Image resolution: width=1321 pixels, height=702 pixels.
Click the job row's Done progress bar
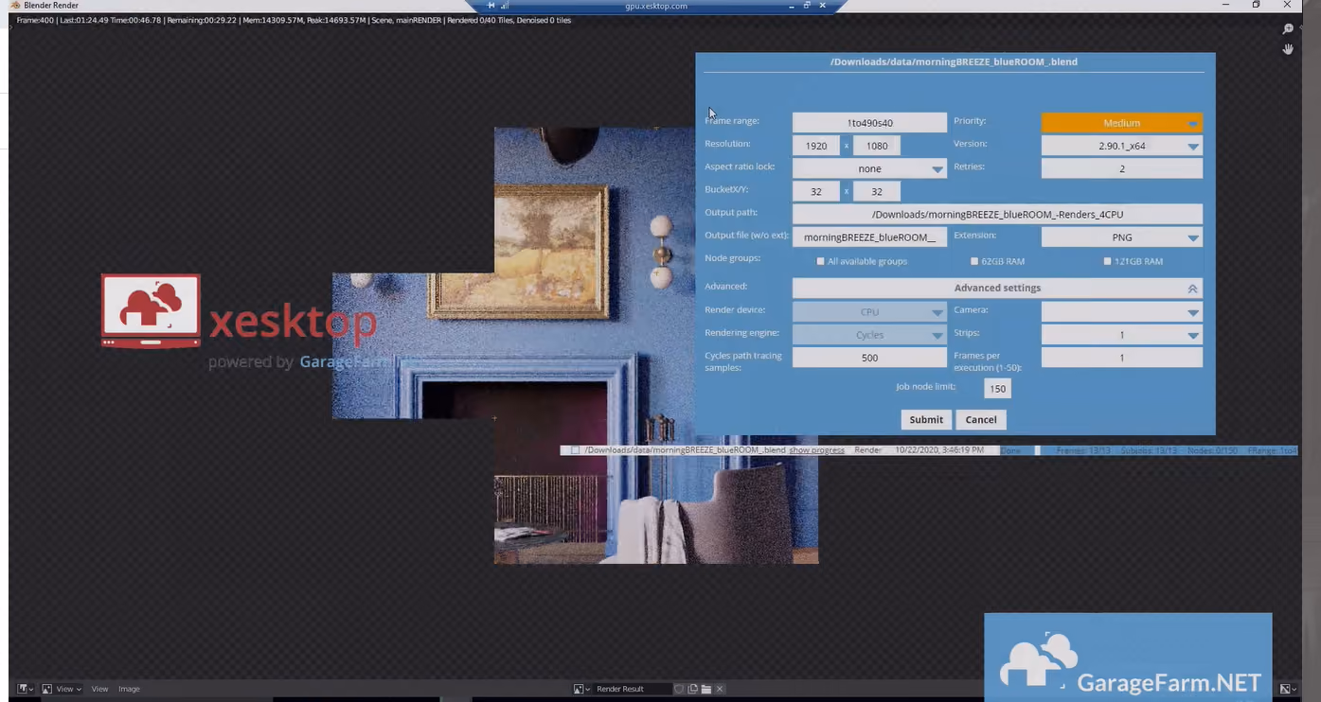1017,450
